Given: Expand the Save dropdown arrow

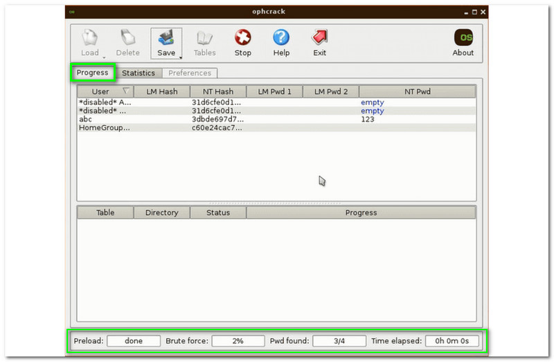Looking at the screenshot, I should [181, 57].
